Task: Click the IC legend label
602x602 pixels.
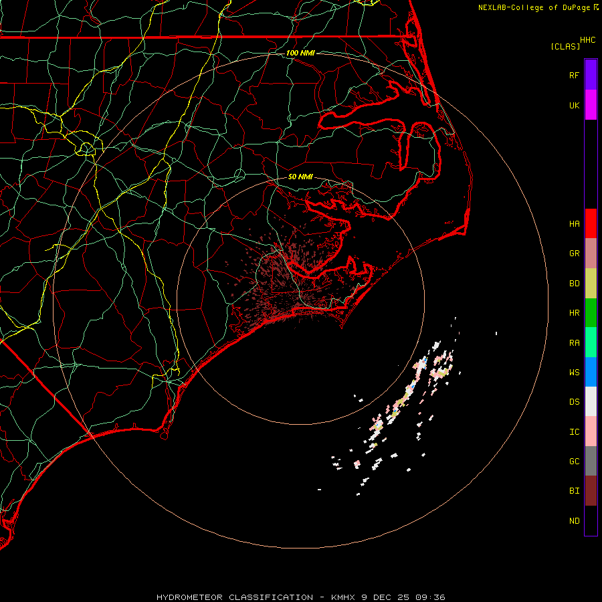Action: [x=574, y=432]
